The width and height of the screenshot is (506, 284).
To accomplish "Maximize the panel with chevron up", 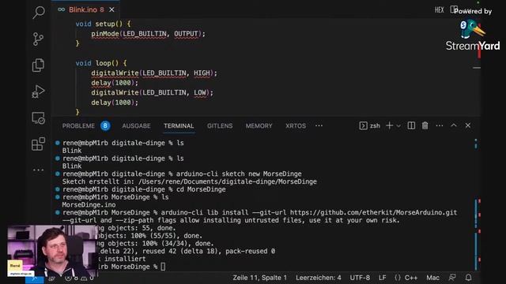I will click(454, 125).
